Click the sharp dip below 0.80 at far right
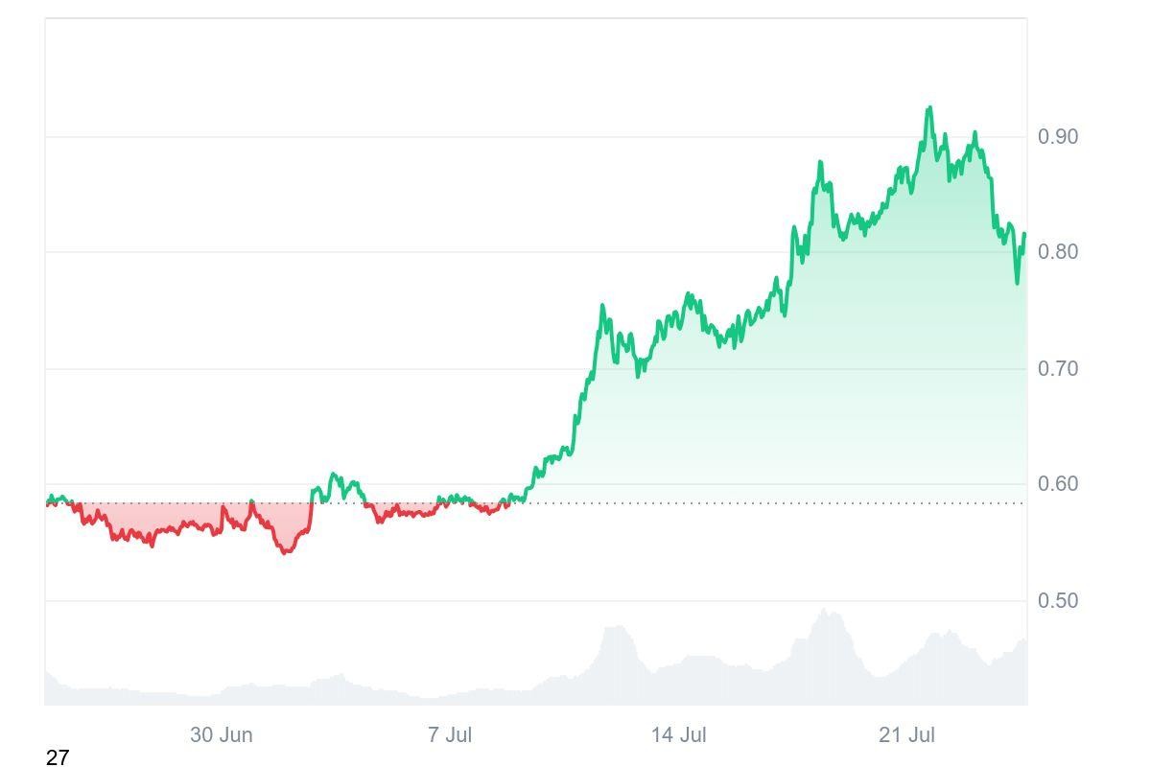The width and height of the screenshot is (1151, 767). [1018, 283]
